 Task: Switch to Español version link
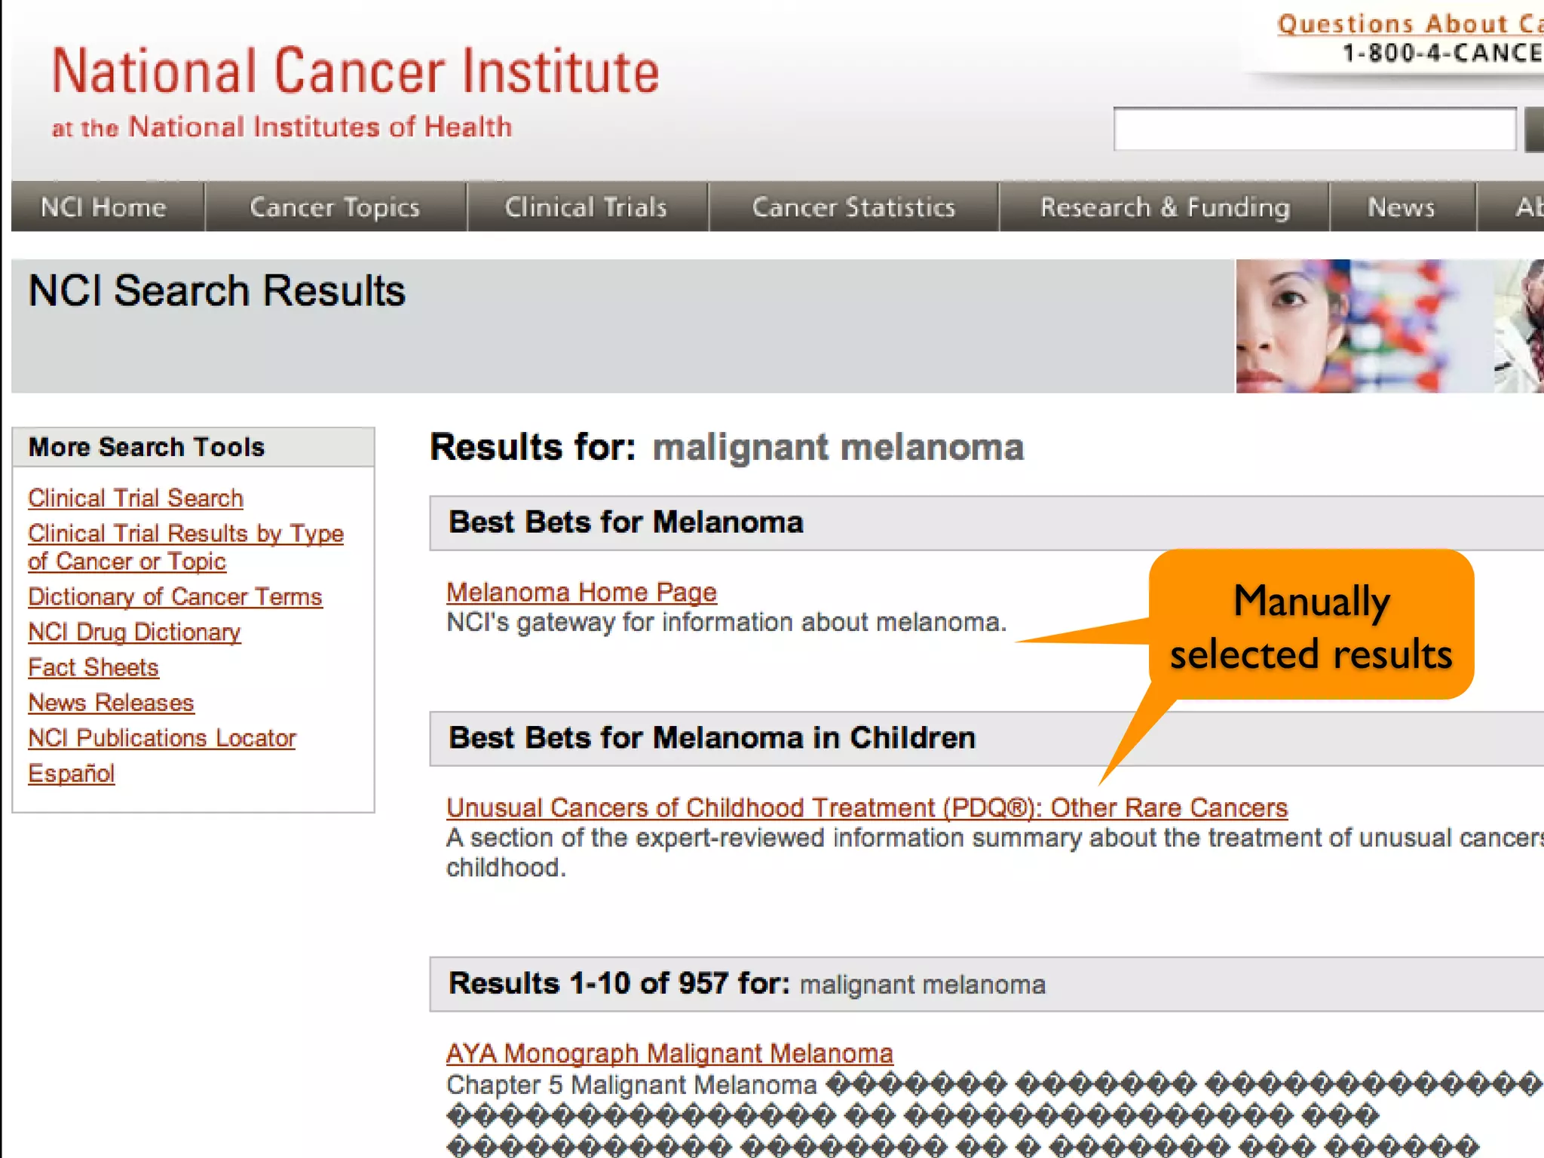72,774
